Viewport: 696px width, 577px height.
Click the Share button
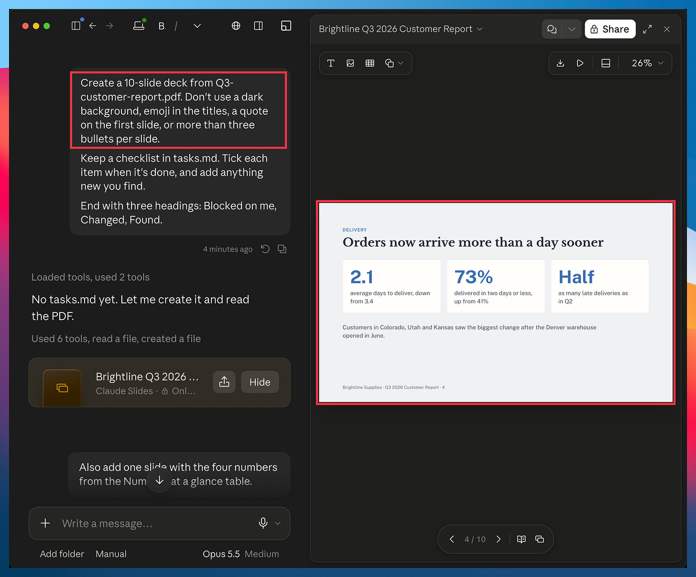coord(610,29)
